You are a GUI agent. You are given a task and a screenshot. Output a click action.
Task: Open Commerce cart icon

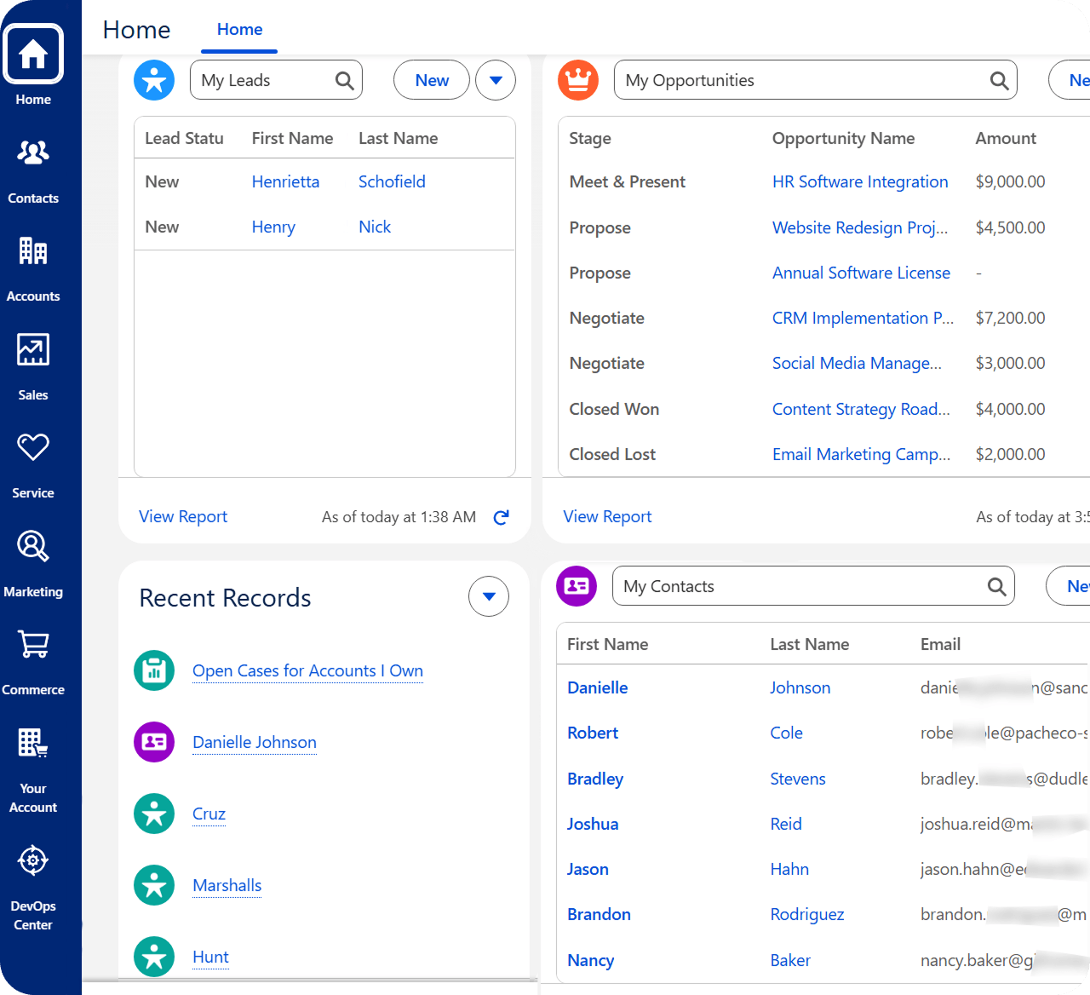(x=33, y=644)
